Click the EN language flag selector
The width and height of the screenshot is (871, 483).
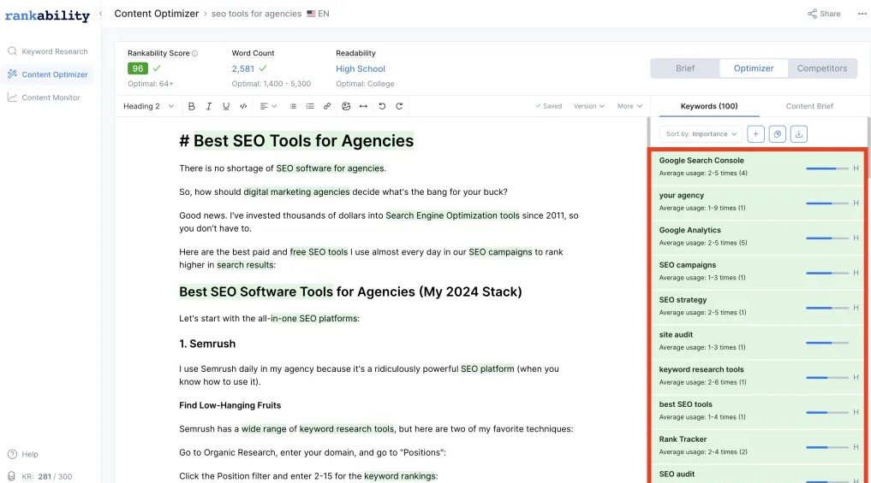point(318,14)
